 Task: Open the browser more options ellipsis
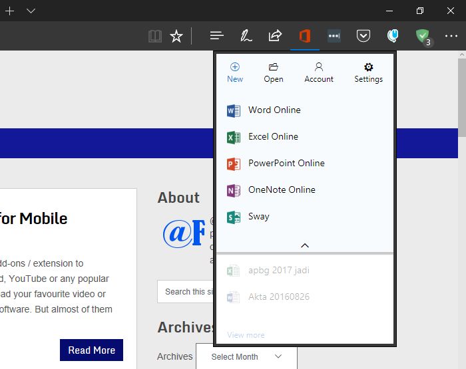451,36
